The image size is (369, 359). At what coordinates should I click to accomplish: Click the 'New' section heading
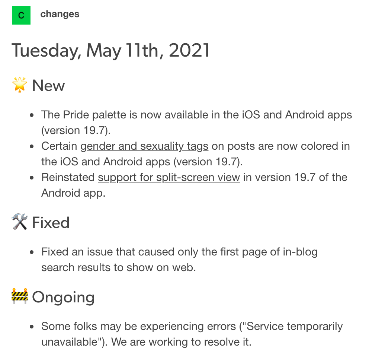(x=48, y=85)
